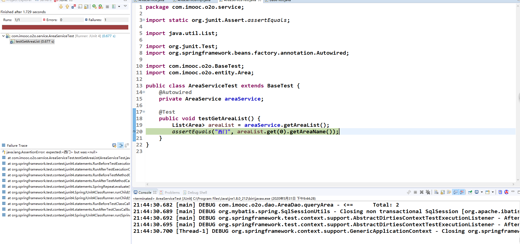Image resolution: width=520 pixels, height=244 pixels.
Task: Click compare actual with expected icon
Action: [x=127, y=145]
